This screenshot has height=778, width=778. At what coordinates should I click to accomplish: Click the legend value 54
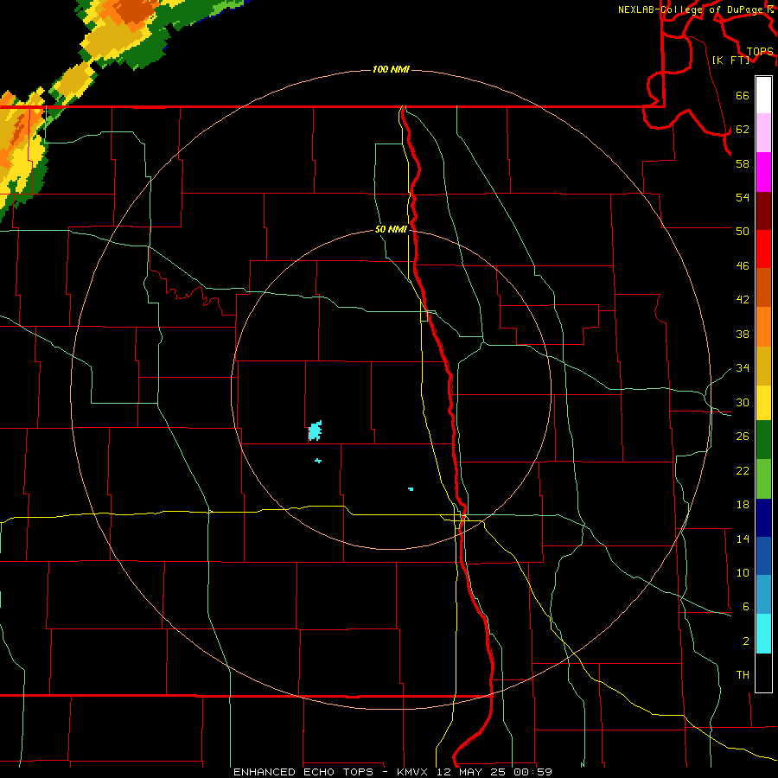pos(743,197)
